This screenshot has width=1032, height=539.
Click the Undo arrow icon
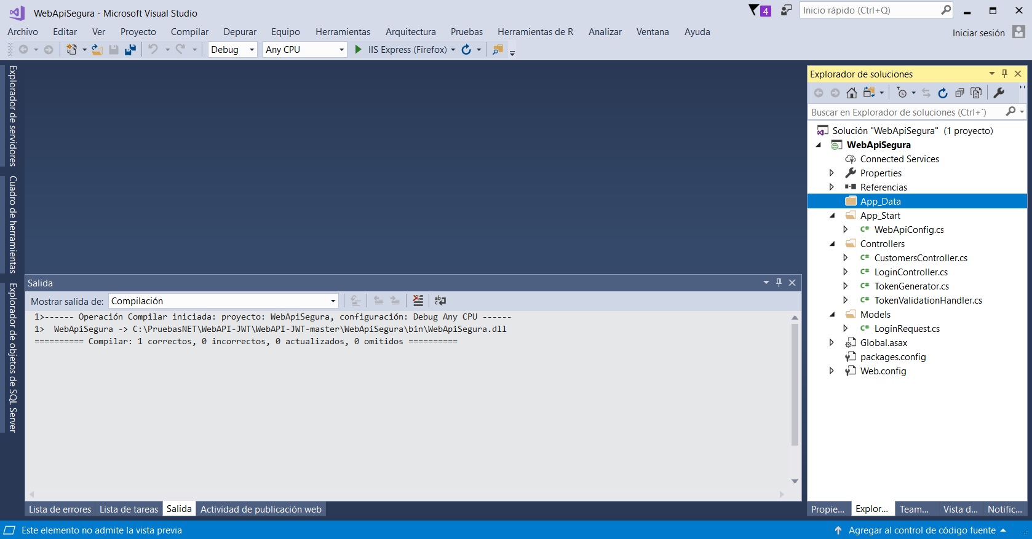tap(153, 49)
